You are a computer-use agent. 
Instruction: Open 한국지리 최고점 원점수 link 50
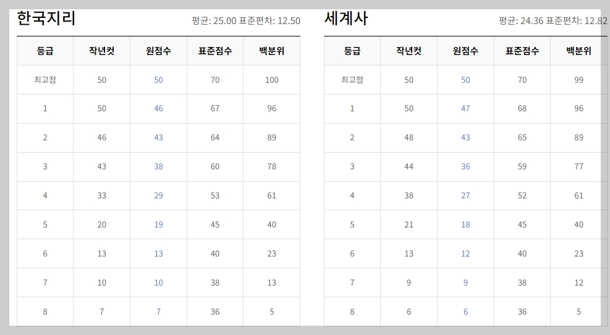tap(158, 80)
